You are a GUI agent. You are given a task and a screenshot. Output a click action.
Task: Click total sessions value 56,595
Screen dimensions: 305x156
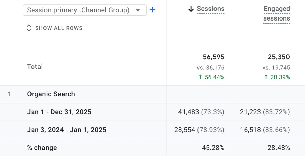click(213, 57)
